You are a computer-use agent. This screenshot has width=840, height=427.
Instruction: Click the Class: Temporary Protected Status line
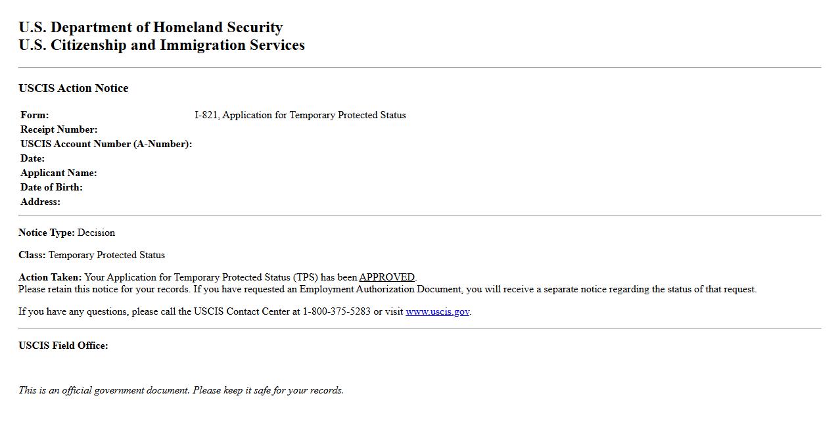[x=91, y=255]
